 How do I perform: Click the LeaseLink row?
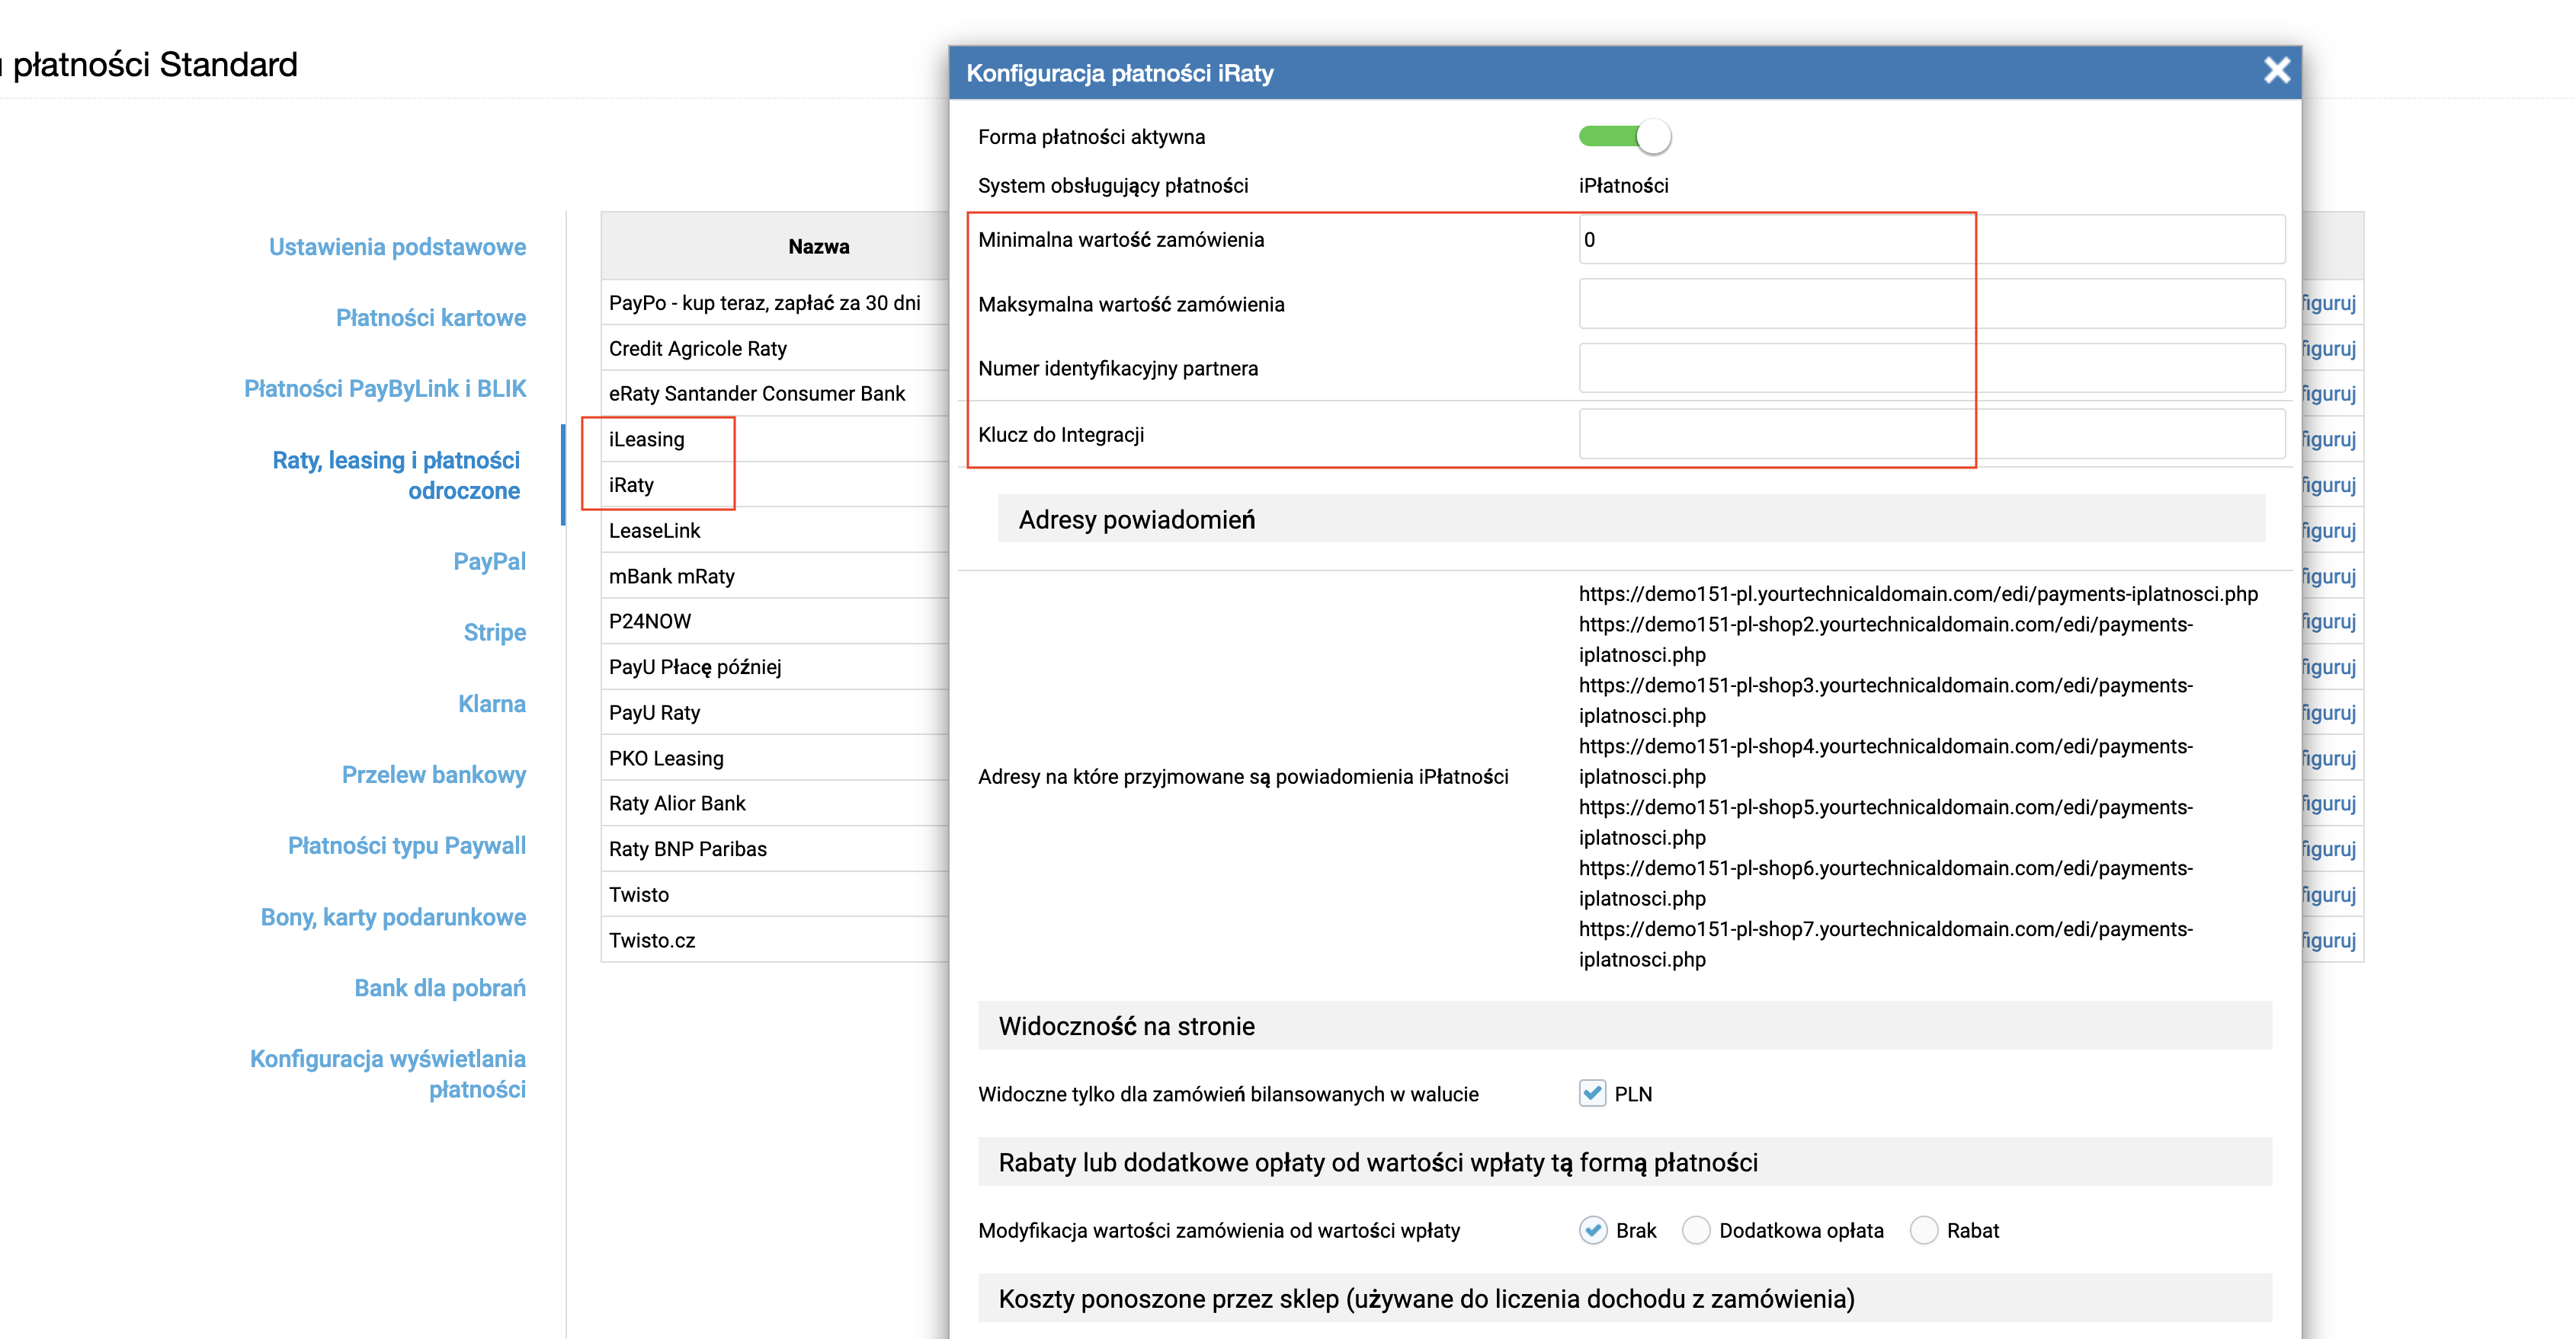coord(775,531)
